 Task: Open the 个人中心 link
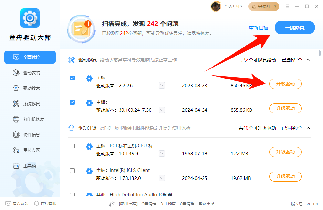pyautogui.click(x=233, y=6)
